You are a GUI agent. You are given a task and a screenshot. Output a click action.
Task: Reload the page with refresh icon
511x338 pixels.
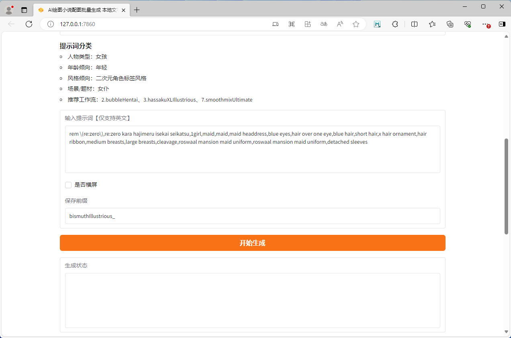click(29, 24)
